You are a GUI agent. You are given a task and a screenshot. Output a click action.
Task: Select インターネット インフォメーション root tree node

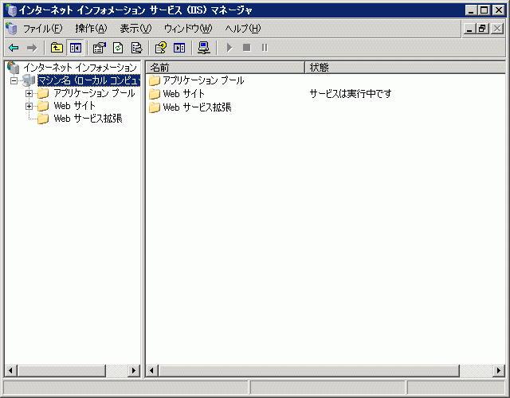pos(80,68)
